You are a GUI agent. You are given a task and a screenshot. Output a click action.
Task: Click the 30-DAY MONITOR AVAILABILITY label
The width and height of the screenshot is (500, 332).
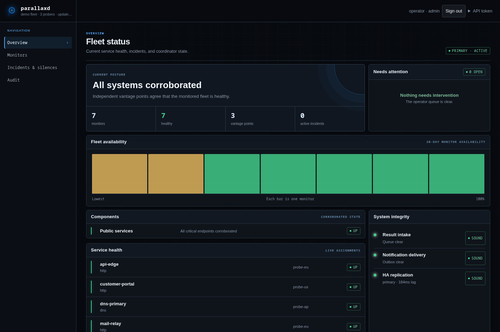coord(456,142)
